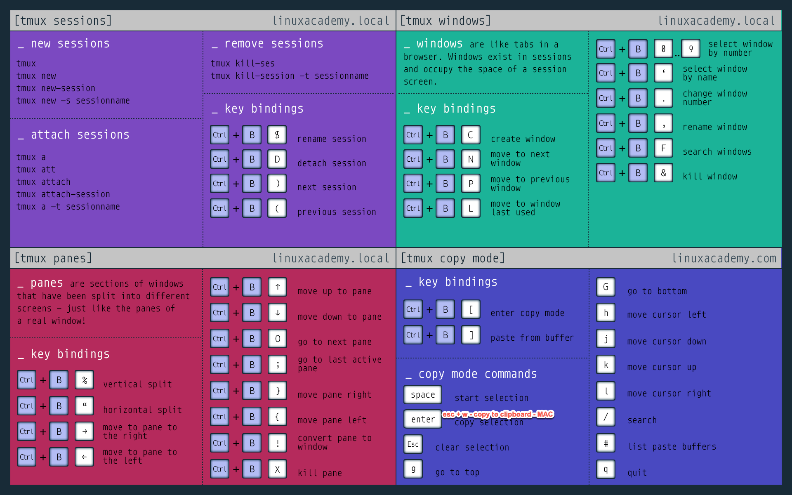Click the space key for start selection
The image size is (792, 495).
[x=423, y=395]
